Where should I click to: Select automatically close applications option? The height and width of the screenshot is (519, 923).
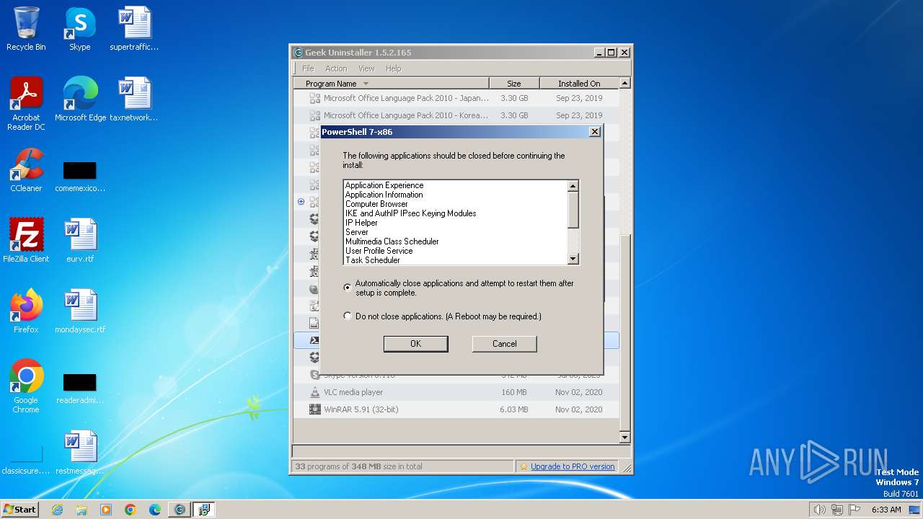pos(348,287)
